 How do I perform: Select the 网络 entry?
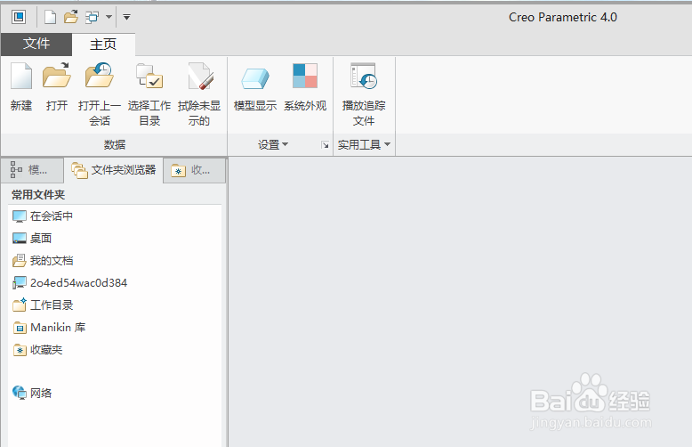tap(32, 393)
